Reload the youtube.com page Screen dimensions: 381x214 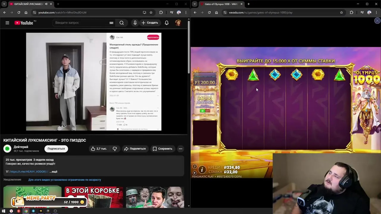pos(19,12)
